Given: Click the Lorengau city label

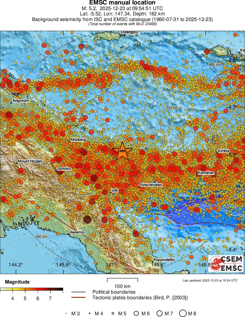Looking at the screenshot, I should [129, 32].
